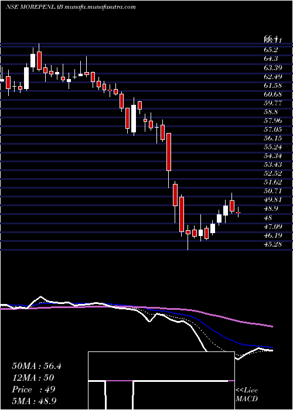Viewport: 293px width, 410px height.
Task: Click the 48 price axis label
Action: pyautogui.click(x=268, y=218)
